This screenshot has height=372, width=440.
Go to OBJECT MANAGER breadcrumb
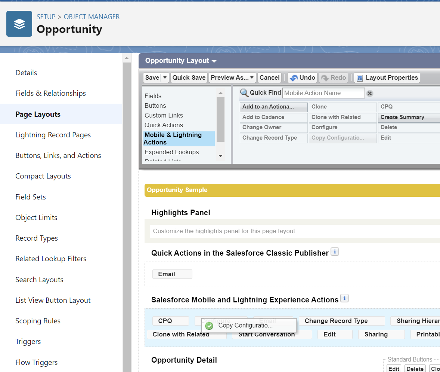(x=92, y=17)
